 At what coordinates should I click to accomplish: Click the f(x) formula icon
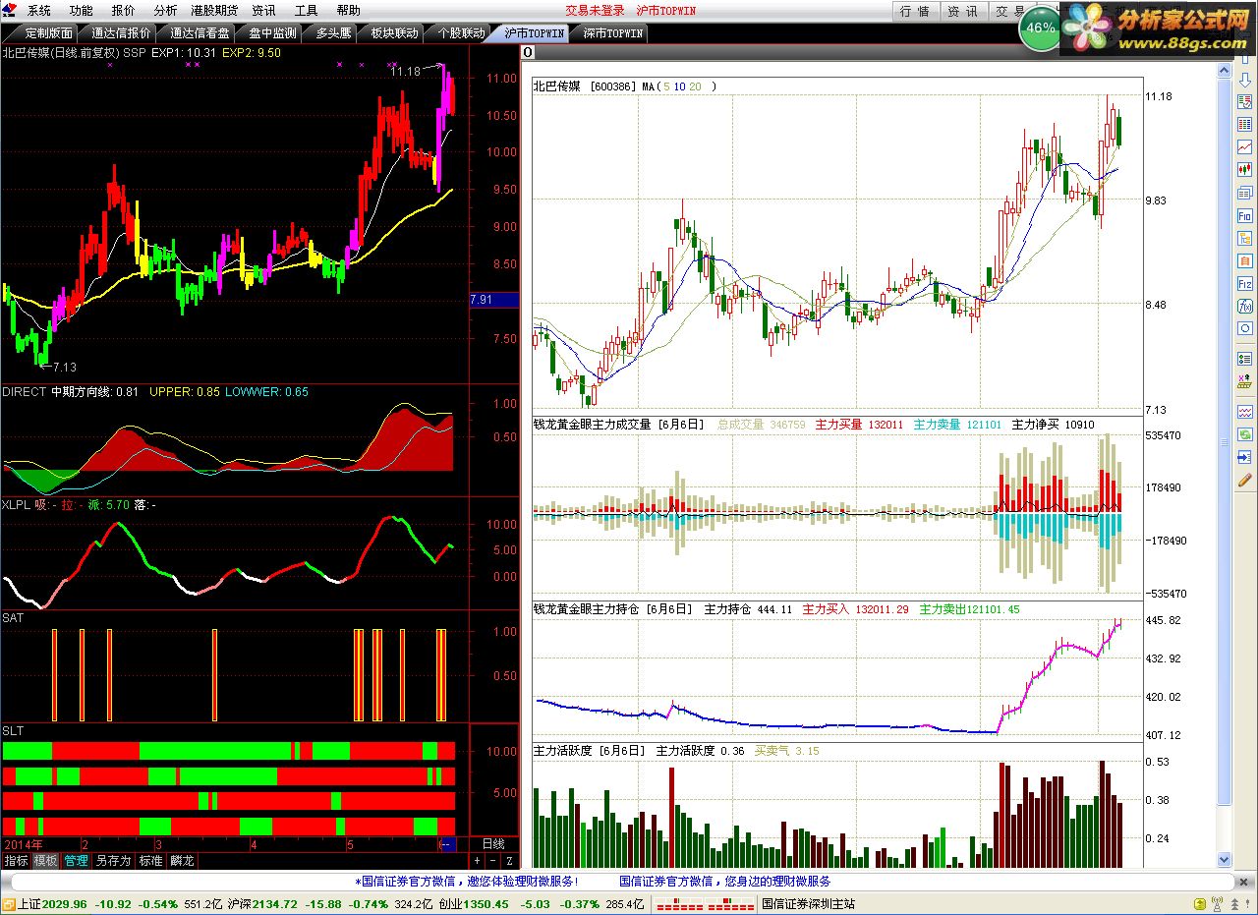[x=1244, y=306]
